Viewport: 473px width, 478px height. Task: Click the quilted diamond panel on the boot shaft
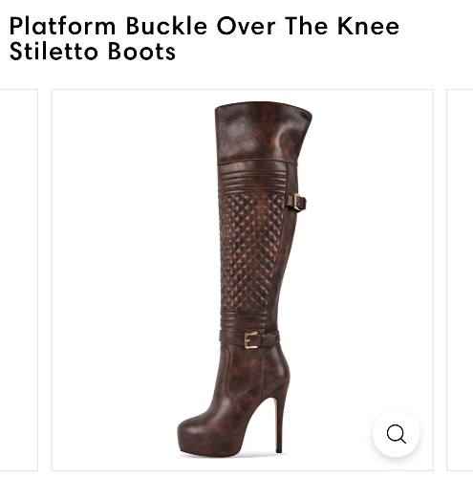tap(251, 251)
